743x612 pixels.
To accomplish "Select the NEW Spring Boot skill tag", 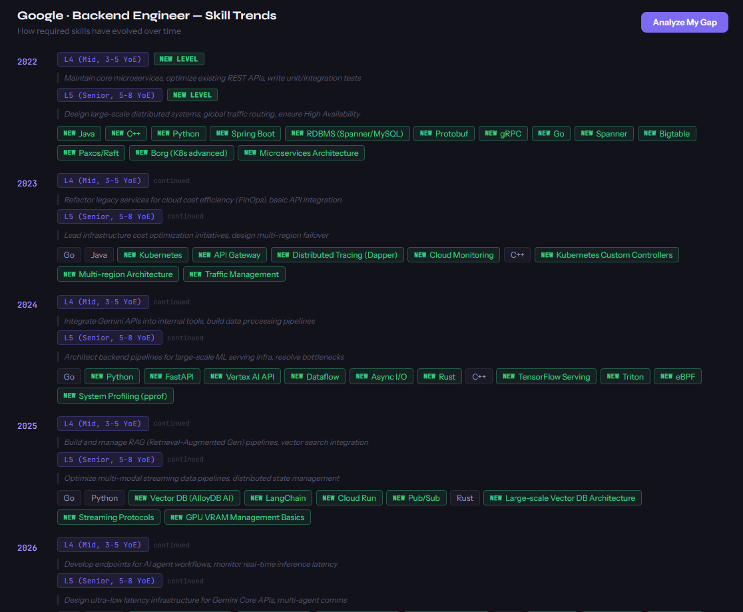I will click(245, 133).
